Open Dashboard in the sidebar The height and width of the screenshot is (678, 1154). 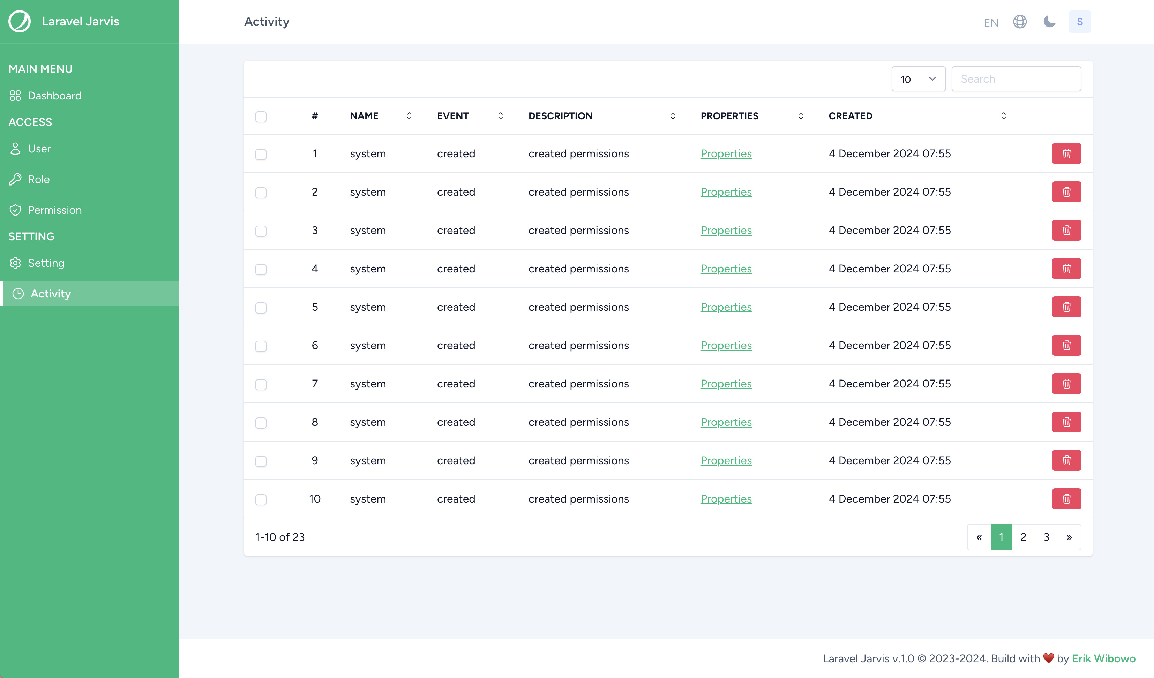click(54, 96)
